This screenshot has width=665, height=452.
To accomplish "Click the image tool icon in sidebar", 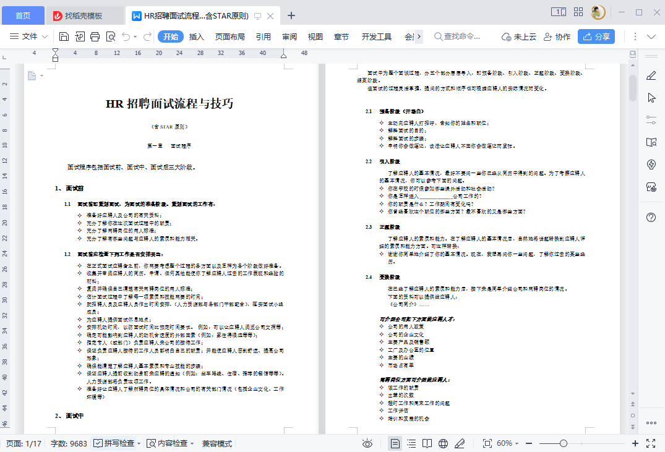I will [x=651, y=187].
